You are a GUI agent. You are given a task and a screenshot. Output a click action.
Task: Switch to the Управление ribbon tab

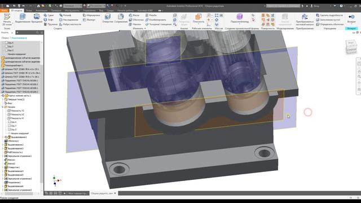pos(89,10)
